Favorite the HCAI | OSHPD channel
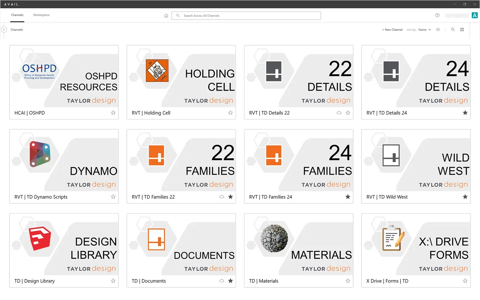The height and width of the screenshot is (300, 480). click(x=113, y=113)
